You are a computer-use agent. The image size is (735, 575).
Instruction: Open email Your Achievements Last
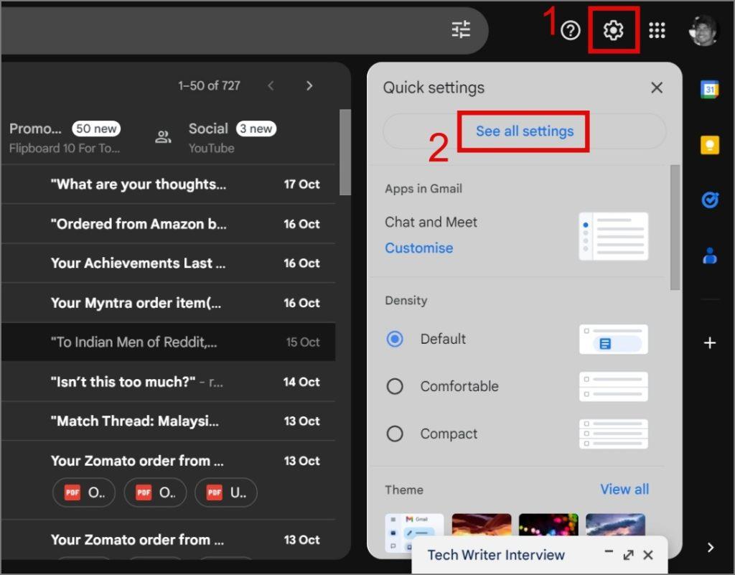pos(169,263)
